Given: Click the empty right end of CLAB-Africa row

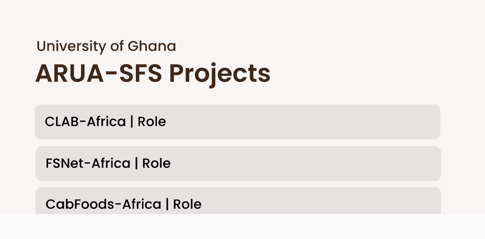Looking at the screenshot, I should (x=408, y=122).
